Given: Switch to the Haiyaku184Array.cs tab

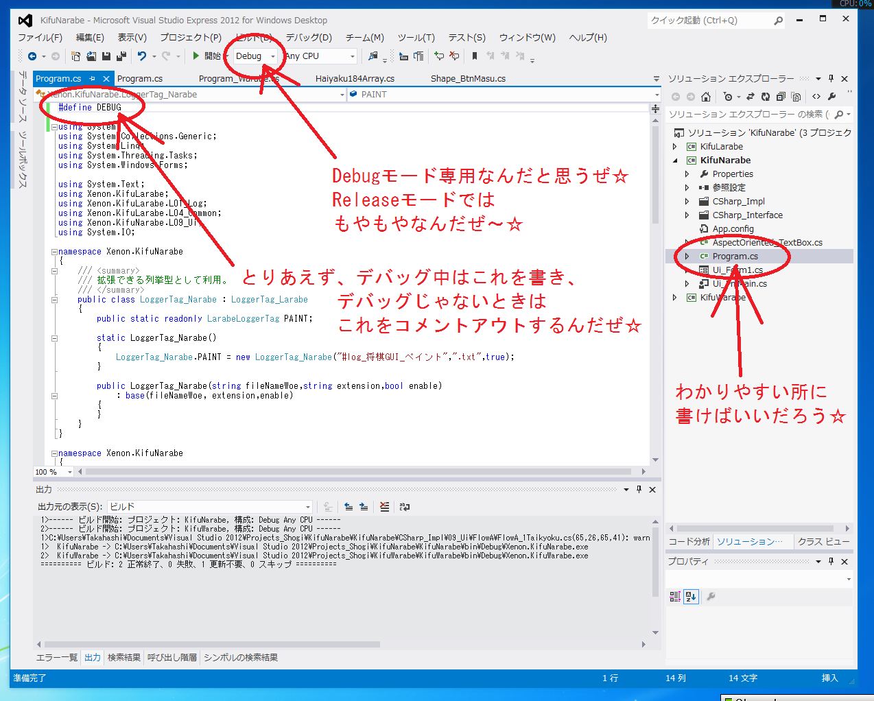Looking at the screenshot, I should (355, 79).
